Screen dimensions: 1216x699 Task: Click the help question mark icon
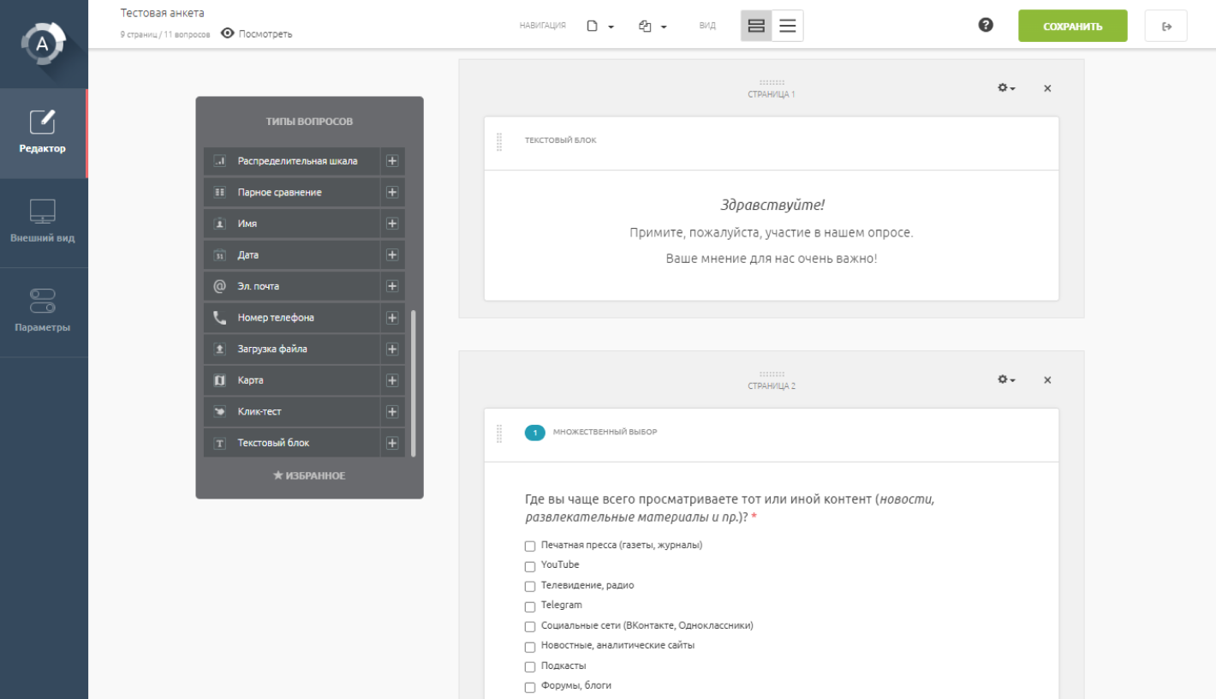tap(986, 26)
